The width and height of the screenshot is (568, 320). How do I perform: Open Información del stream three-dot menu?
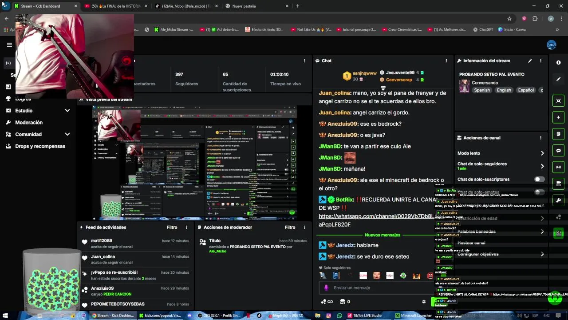[540, 61]
